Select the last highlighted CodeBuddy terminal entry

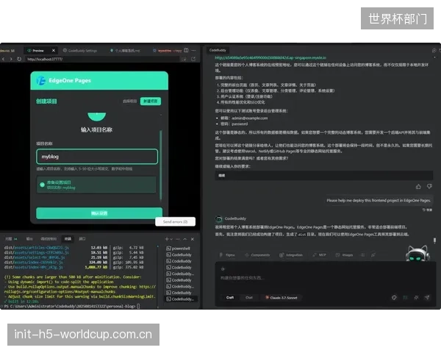tap(181, 299)
